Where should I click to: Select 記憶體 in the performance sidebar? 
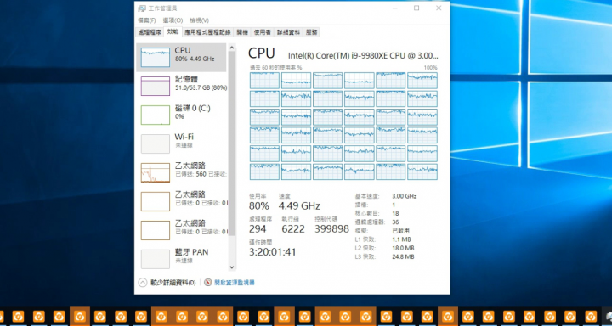pyautogui.click(x=181, y=86)
